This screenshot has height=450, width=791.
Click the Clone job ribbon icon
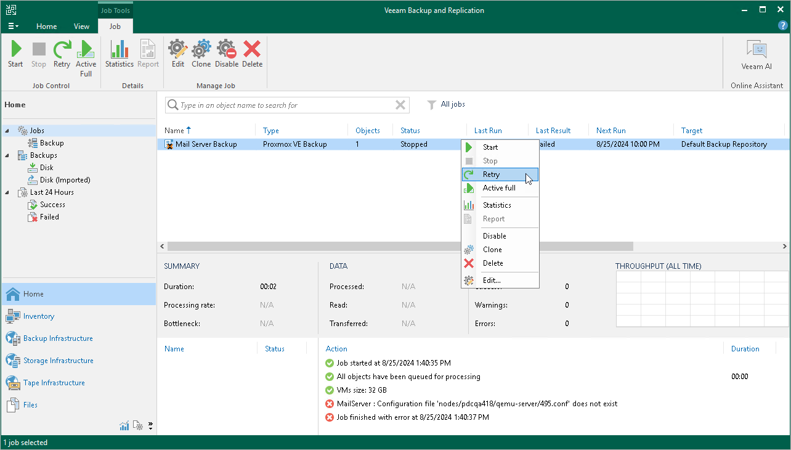point(201,54)
